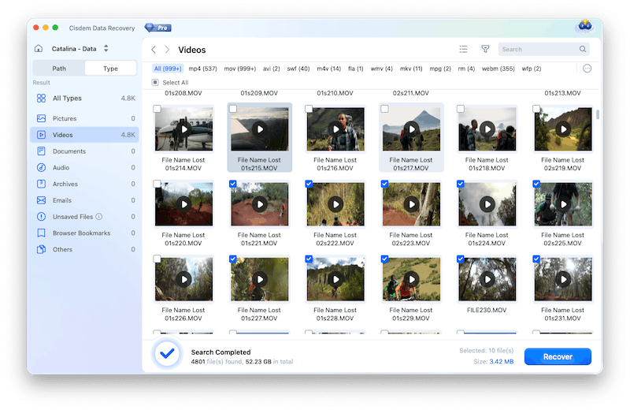This screenshot has width=630, height=410.
Task: Uncheck the box for 02s222.MOV
Action: (309, 184)
